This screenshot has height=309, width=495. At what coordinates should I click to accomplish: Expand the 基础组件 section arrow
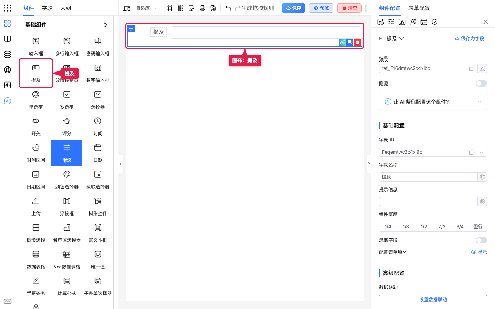tap(106, 25)
